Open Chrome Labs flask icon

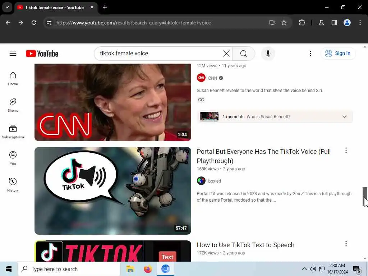click(321, 23)
